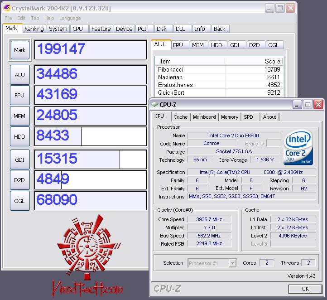Click the D2D score bar 4849

[90, 180]
